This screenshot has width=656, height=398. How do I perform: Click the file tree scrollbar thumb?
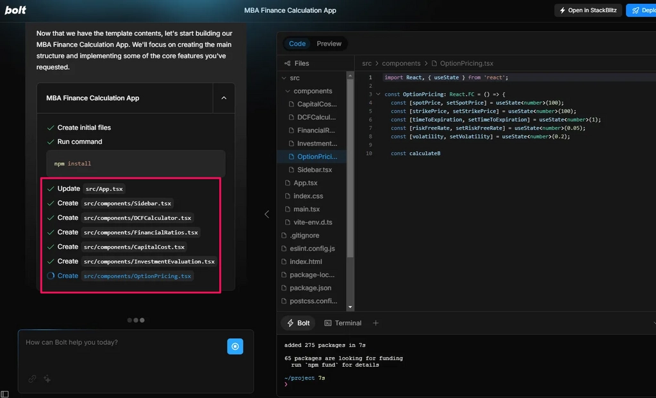coord(350,168)
